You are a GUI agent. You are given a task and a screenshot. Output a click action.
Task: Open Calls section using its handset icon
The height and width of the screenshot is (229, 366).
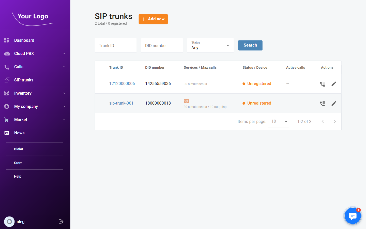[x=6, y=67]
